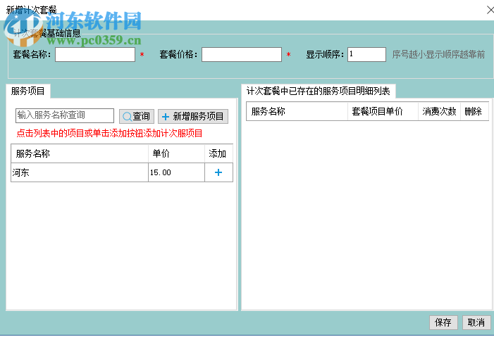Viewport: 494px width, 337px height.
Task: Click the red hint text 点击列表中的项目
Action: (109, 134)
